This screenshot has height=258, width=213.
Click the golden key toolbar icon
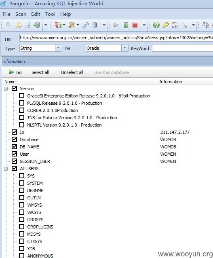click(165, 25)
